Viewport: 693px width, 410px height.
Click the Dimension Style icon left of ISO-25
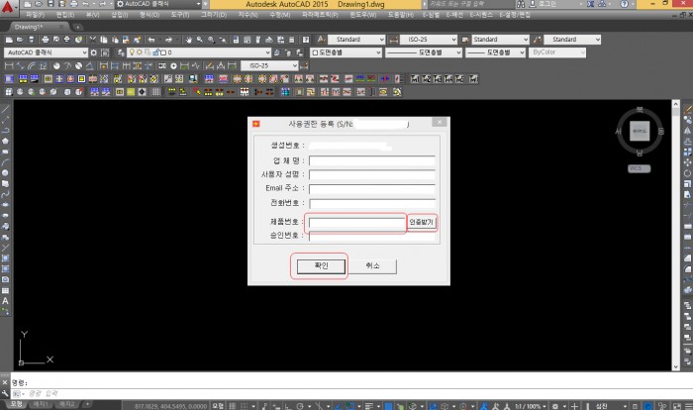pos(394,40)
